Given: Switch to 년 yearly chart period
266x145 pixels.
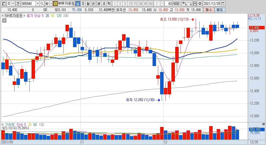Looking at the screenshot, I should tap(93, 4).
